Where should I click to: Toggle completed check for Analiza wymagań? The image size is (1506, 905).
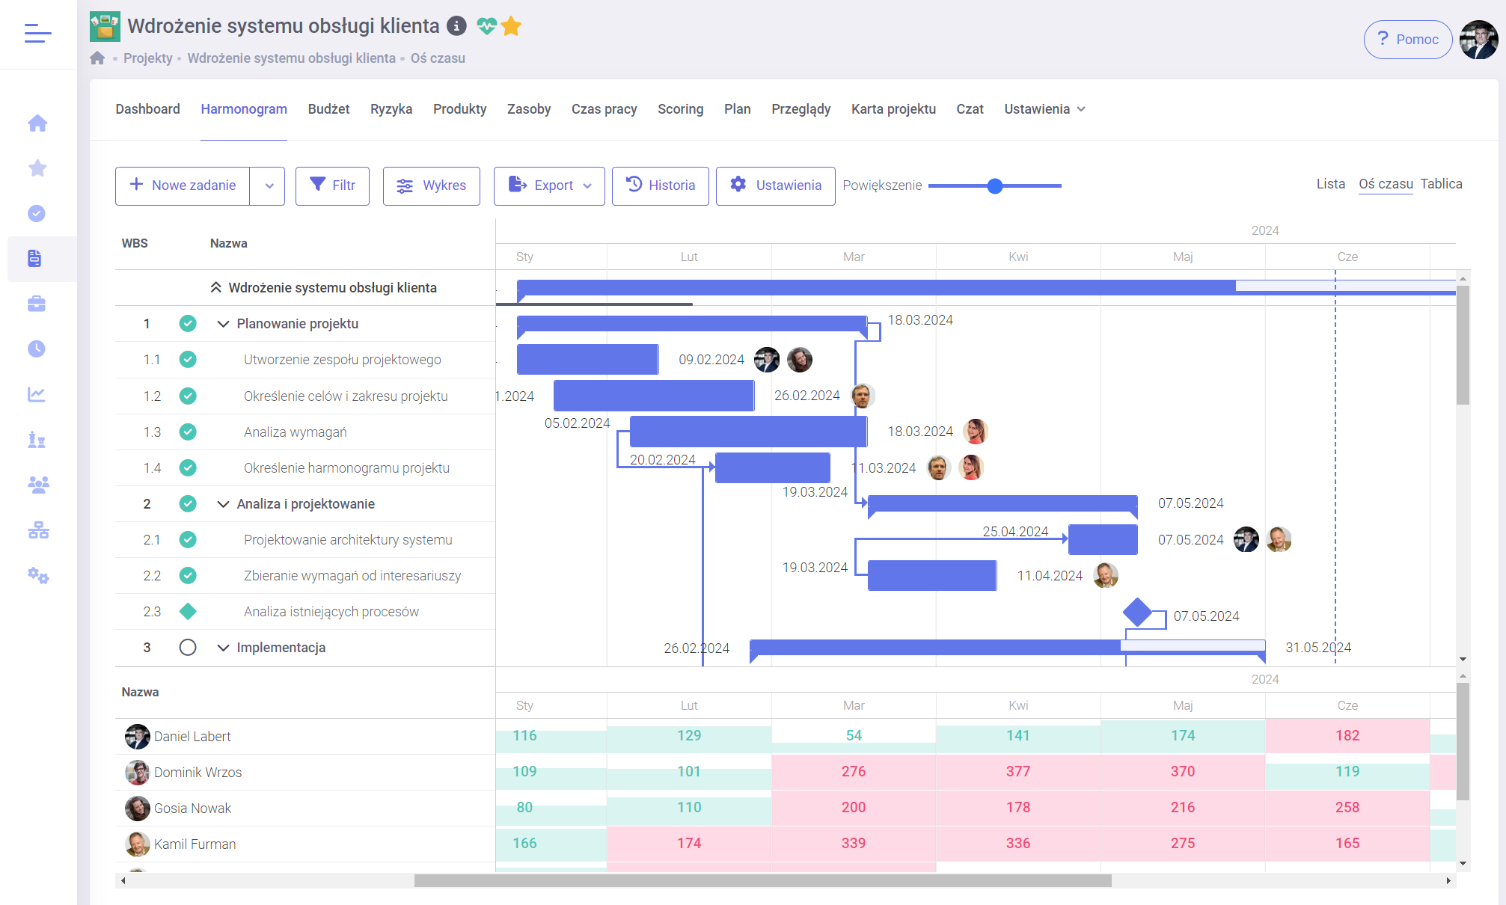click(188, 432)
